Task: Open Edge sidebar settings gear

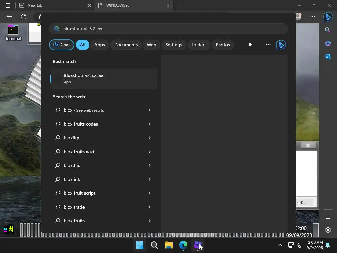Action: pyautogui.click(x=328, y=230)
